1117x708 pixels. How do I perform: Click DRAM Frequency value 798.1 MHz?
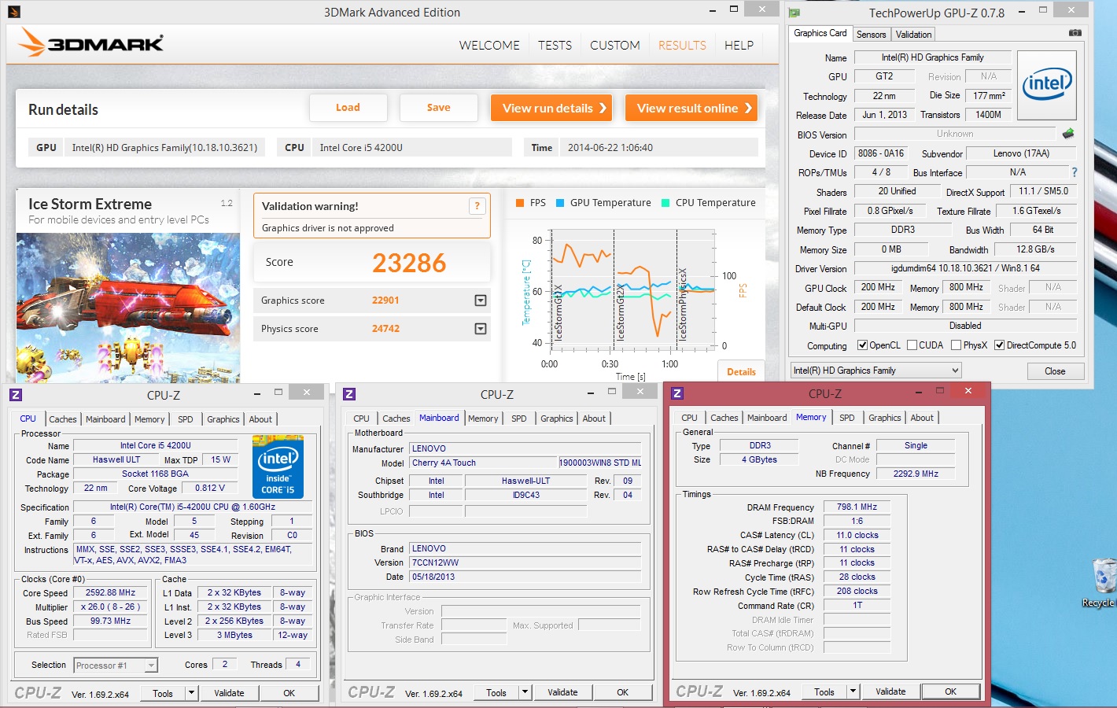pyautogui.click(x=857, y=507)
